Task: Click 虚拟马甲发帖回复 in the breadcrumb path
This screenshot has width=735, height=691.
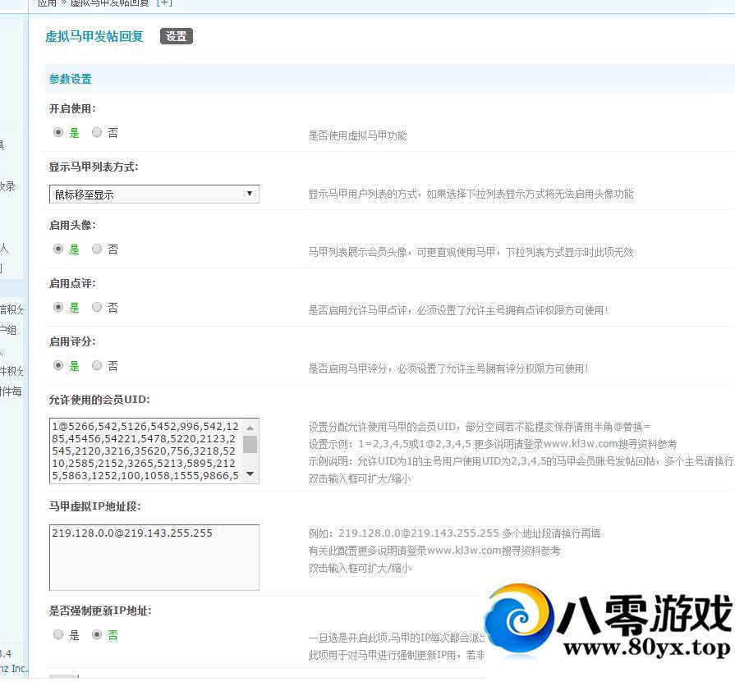Action: 109,2
